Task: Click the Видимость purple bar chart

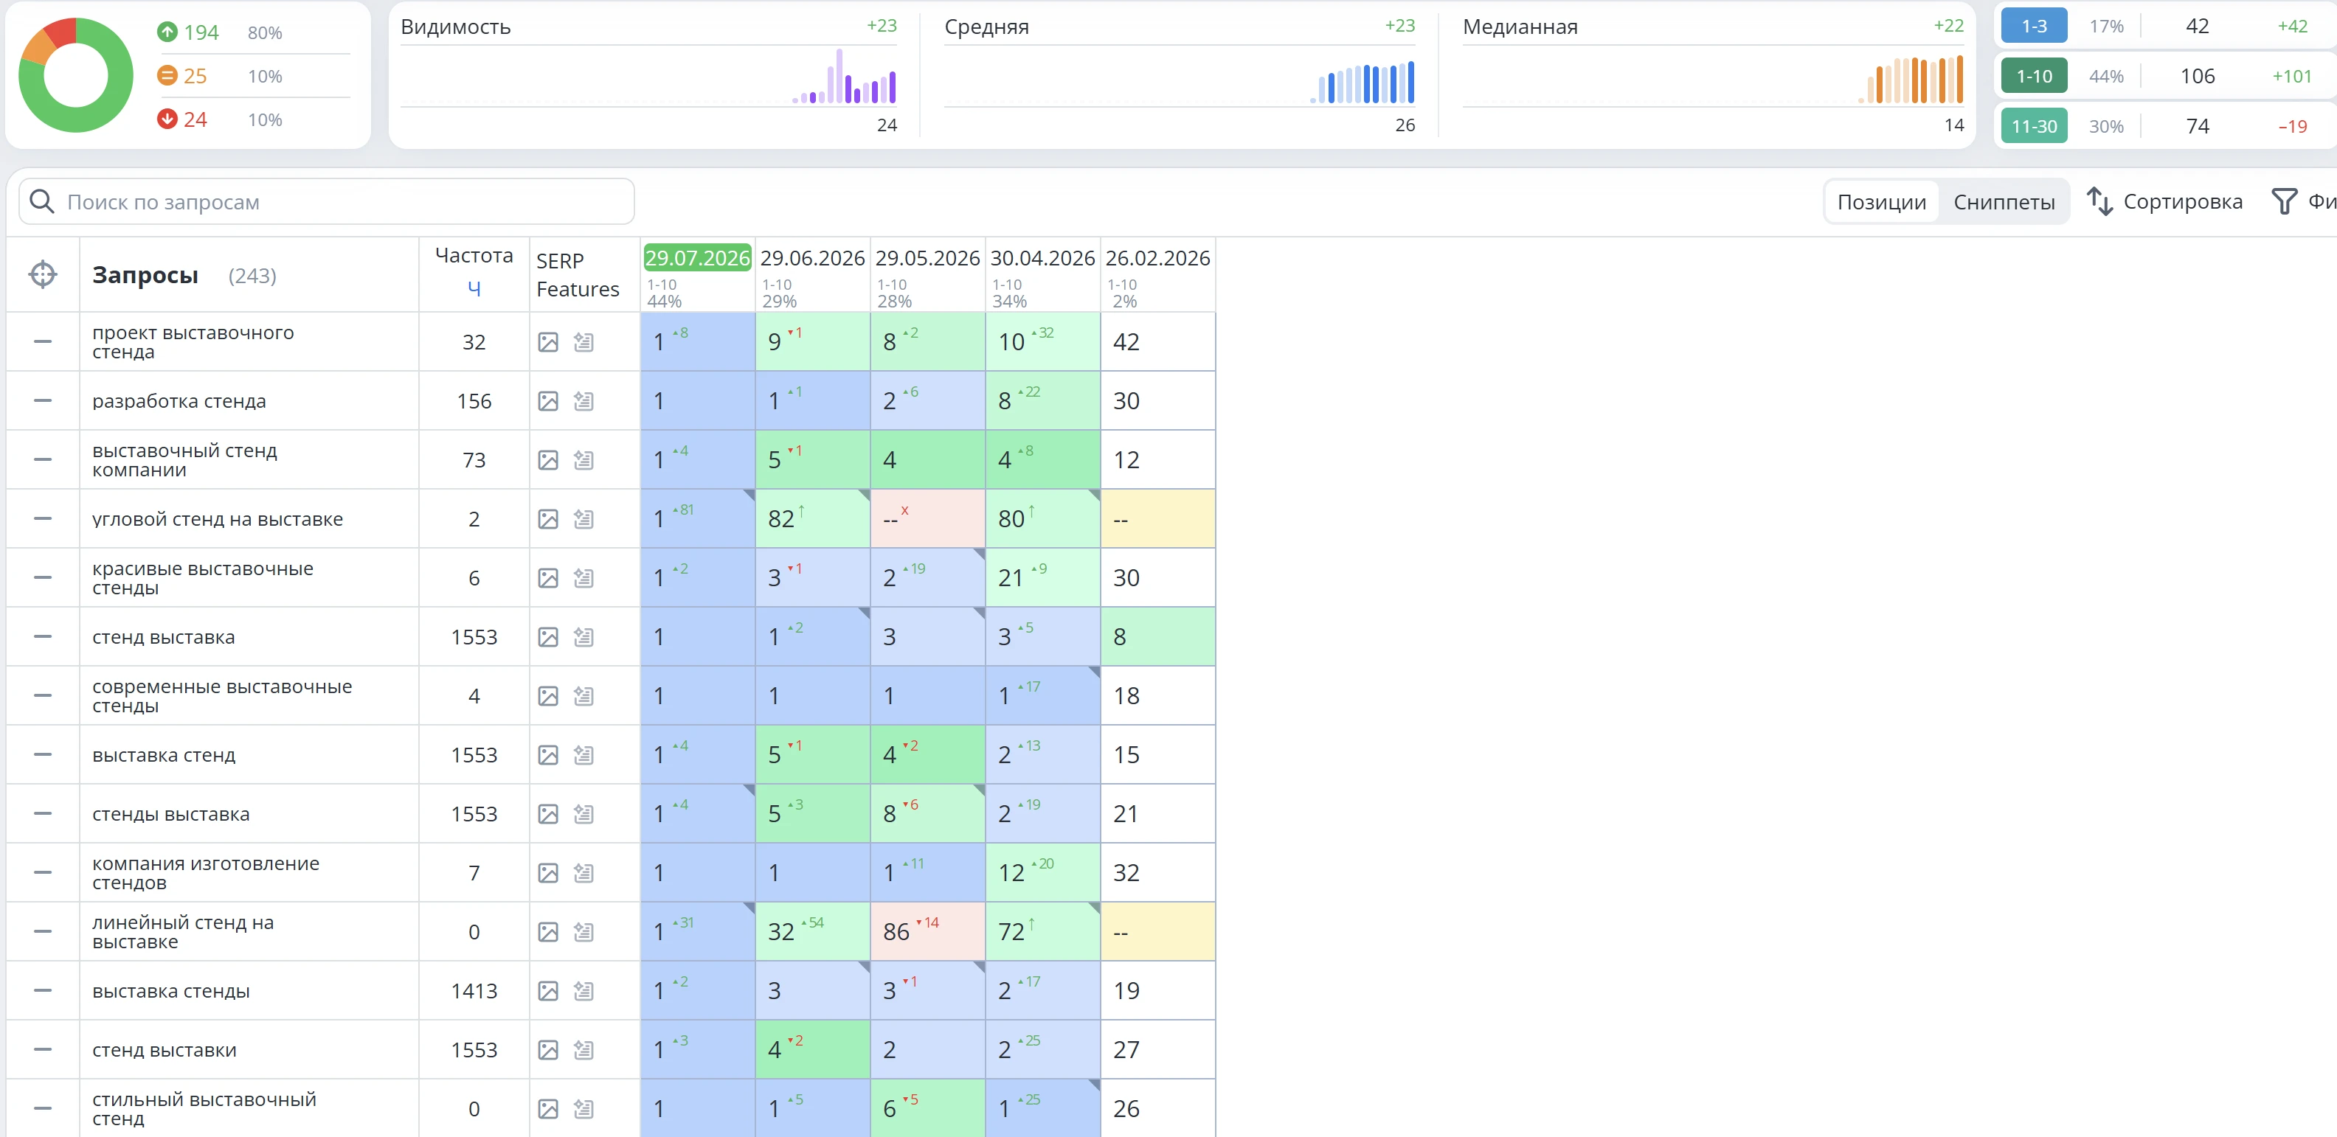Action: [844, 77]
